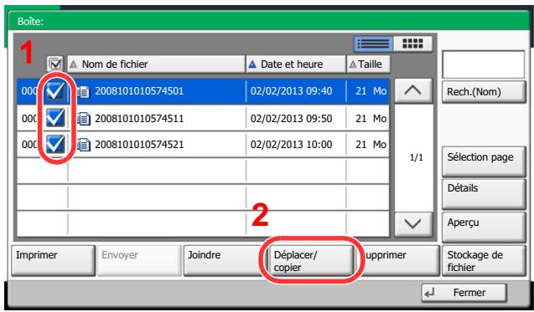Click the Supprimer button
The height and width of the screenshot is (312, 534).
click(x=398, y=261)
